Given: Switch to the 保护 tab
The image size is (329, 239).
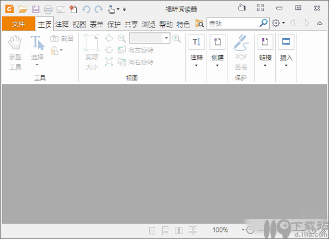Looking at the screenshot, I should (114, 24).
